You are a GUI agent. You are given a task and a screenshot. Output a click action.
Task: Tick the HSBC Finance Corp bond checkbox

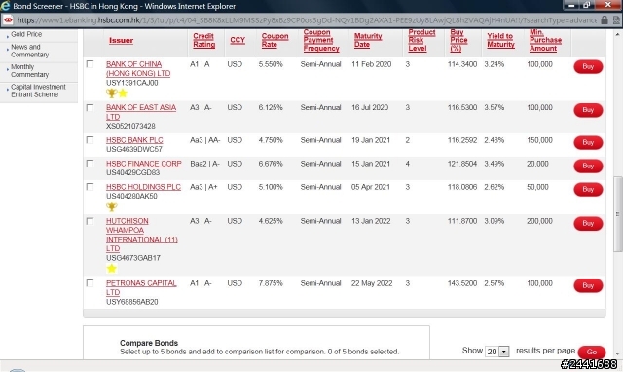pos(91,164)
